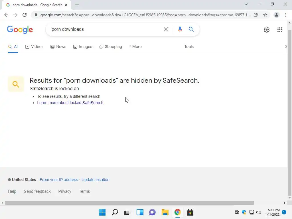Go to Google home via the logo
The height and width of the screenshot is (219, 292).
pos(20,30)
